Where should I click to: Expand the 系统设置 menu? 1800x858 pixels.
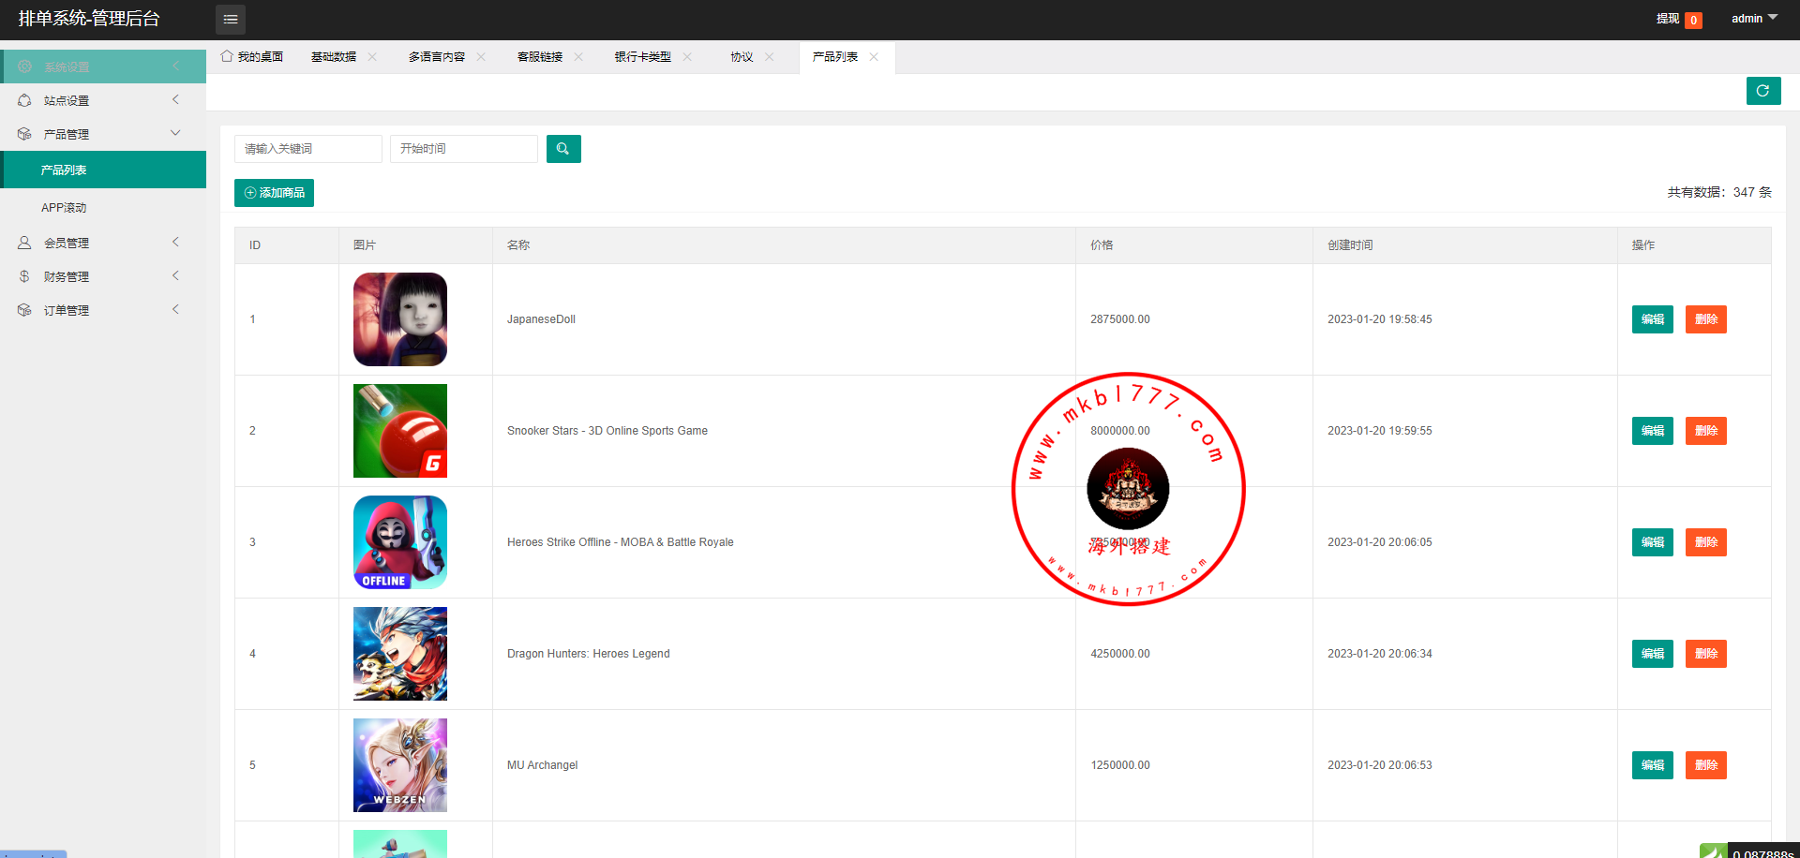[103, 67]
